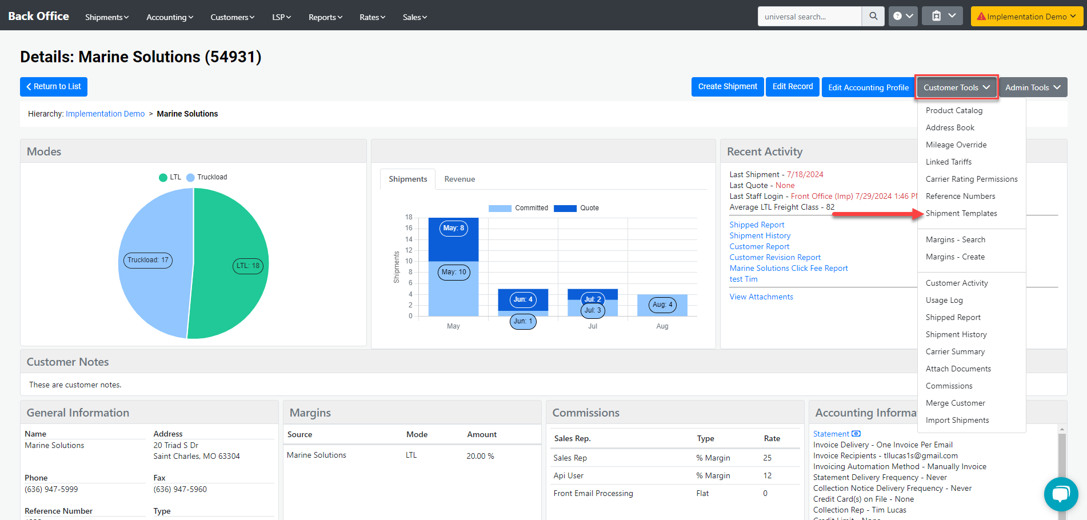
Task: Click the 7/18/2024 last shipment link
Action: tap(805, 174)
